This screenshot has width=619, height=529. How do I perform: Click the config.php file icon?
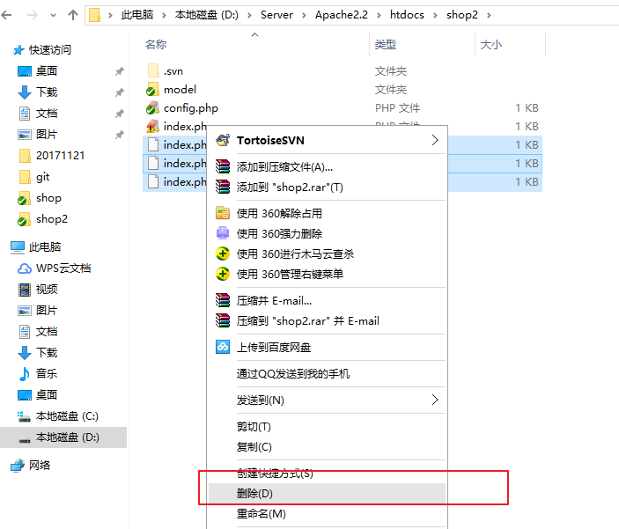152,108
